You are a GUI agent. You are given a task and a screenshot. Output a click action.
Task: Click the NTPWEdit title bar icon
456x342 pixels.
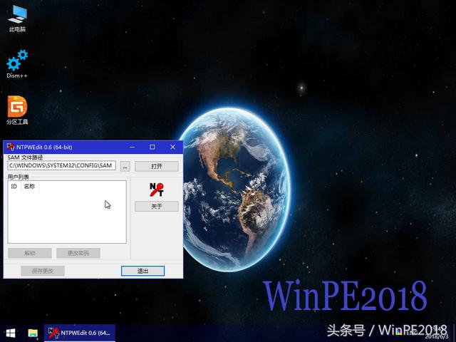pyautogui.click(x=11, y=147)
